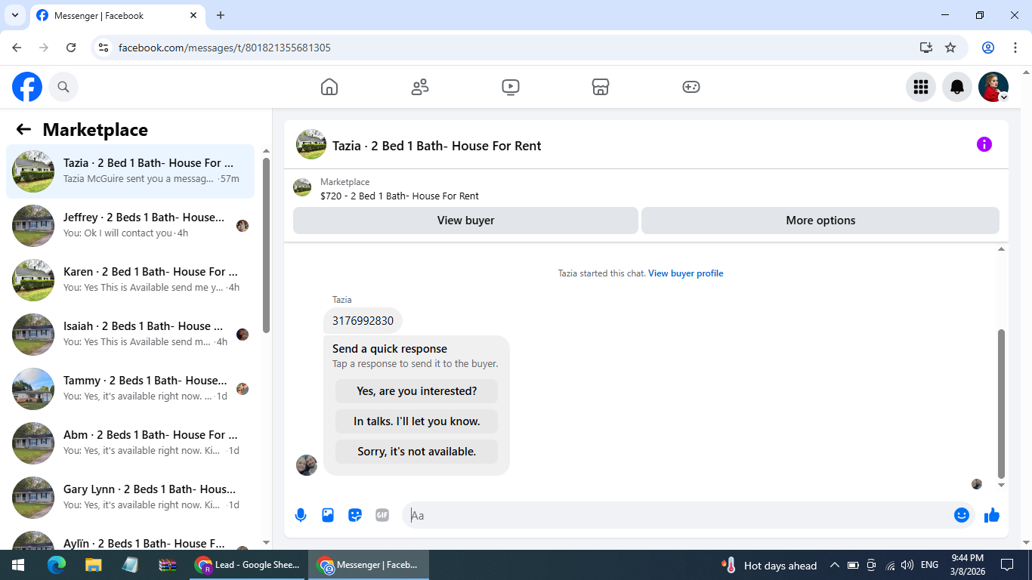Open the purple conversation info icon
This screenshot has height=580, width=1032.
[984, 144]
